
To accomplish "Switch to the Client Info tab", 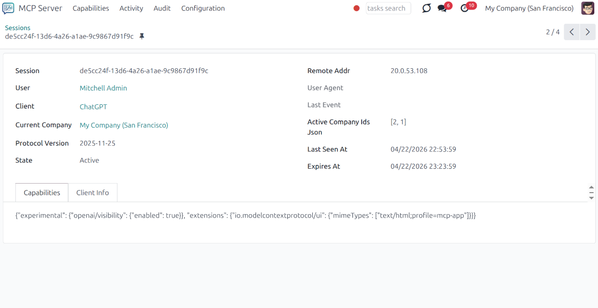I will (93, 192).
